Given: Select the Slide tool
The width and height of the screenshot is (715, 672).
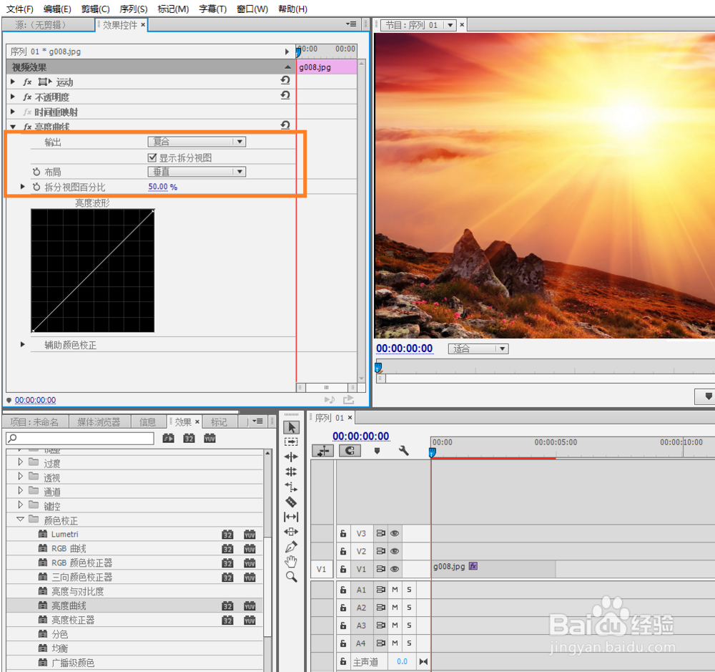Looking at the screenshot, I should point(291,532).
